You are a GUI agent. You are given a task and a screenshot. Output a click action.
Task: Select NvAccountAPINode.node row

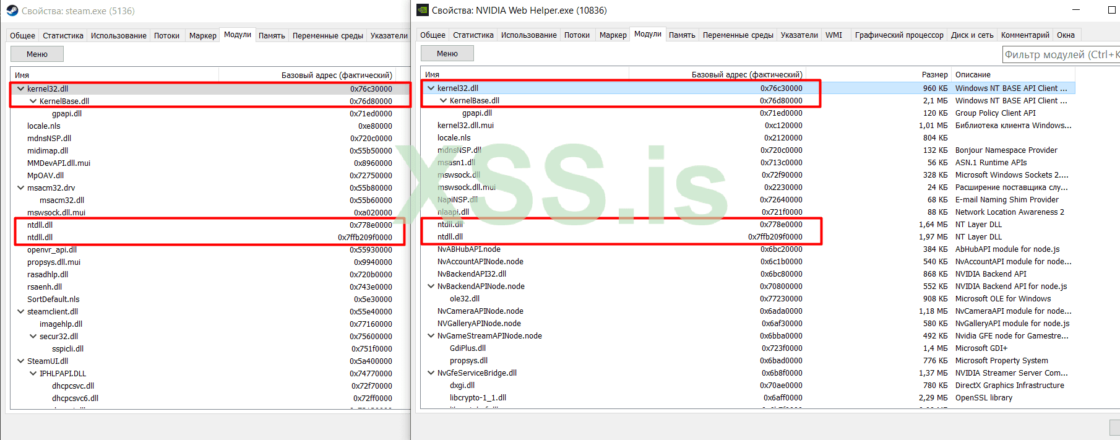747,261
